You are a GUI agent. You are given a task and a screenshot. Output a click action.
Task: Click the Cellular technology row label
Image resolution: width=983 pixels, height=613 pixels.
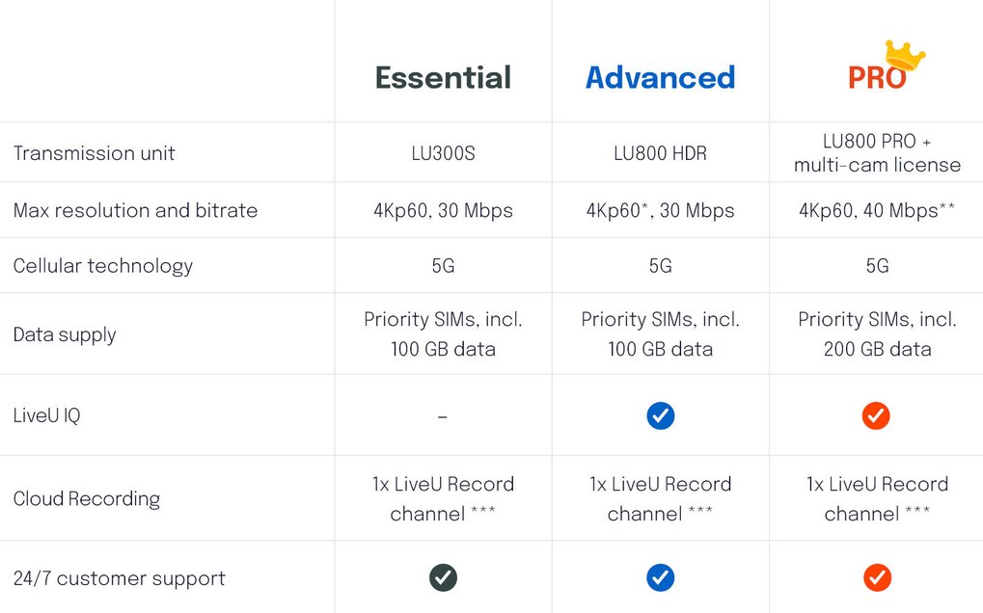[103, 266]
